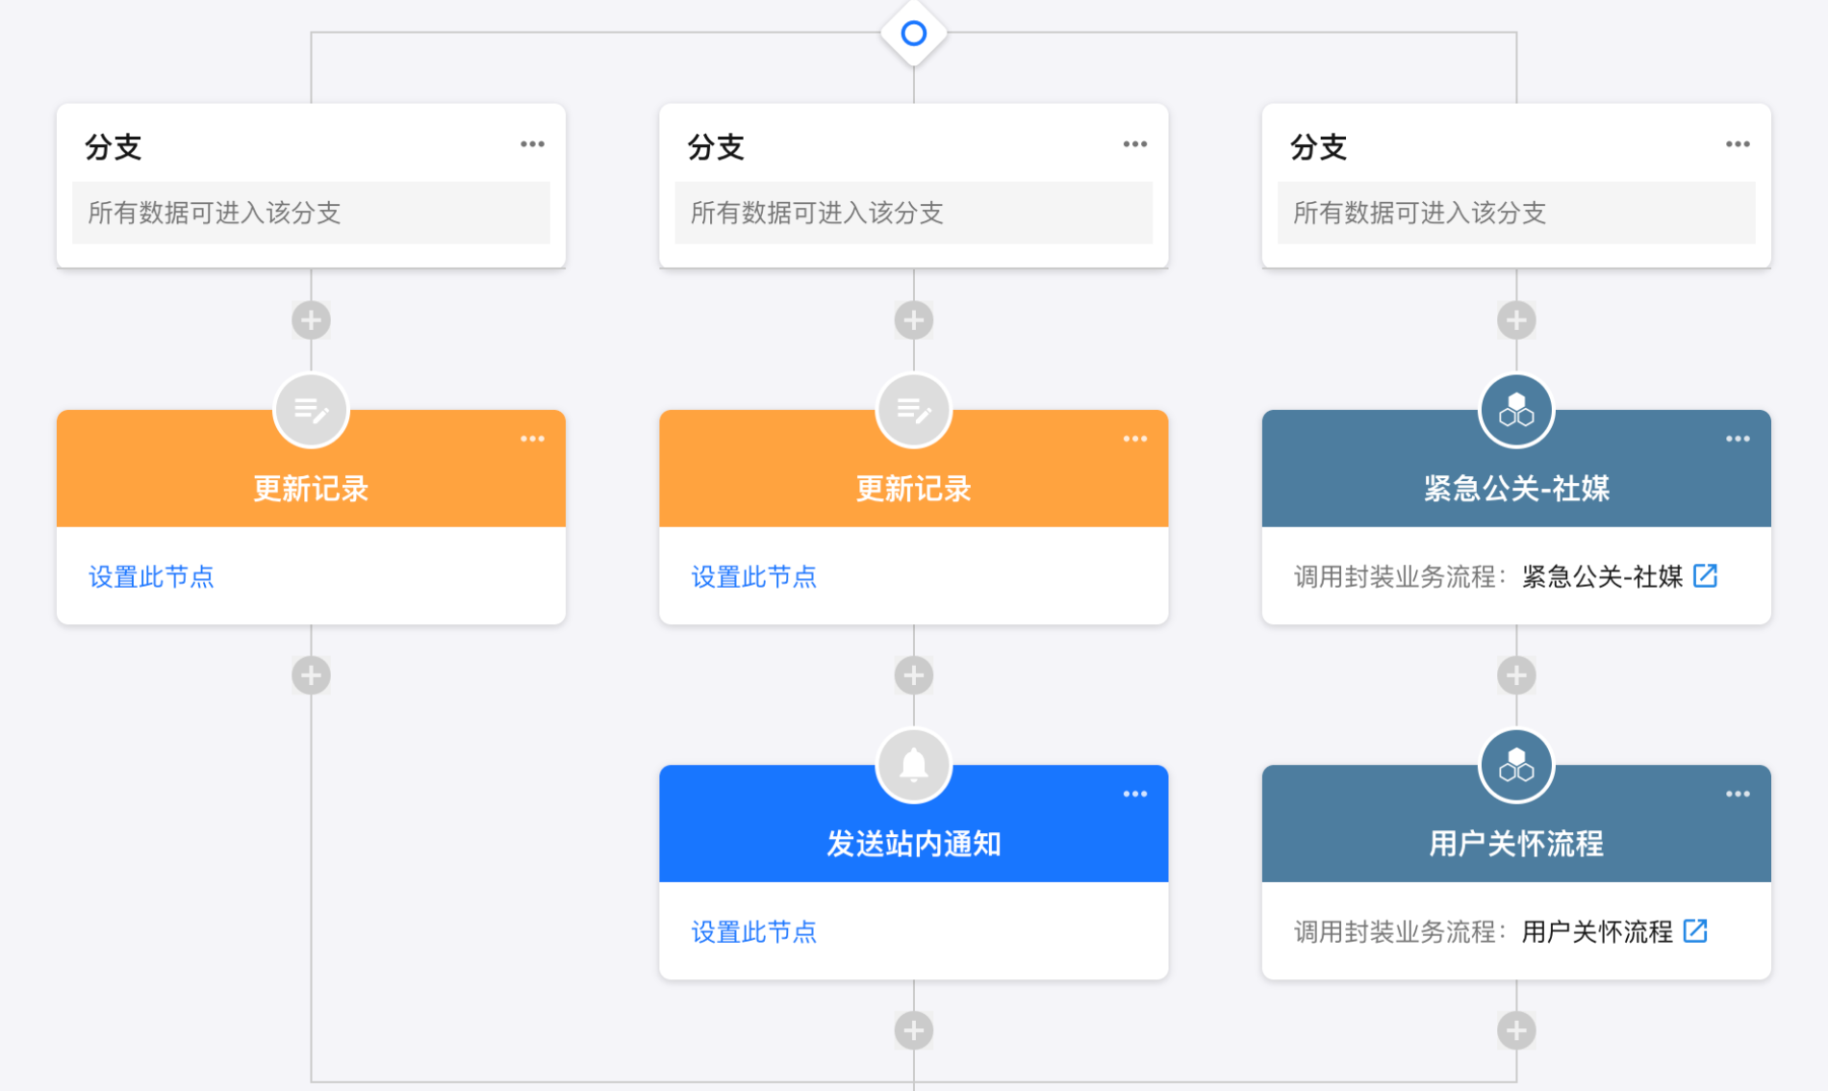Click the hexagon icon on 用户关怀流程 node
Image resolution: width=1828 pixels, height=1091 pixels.
point(1516,766)
